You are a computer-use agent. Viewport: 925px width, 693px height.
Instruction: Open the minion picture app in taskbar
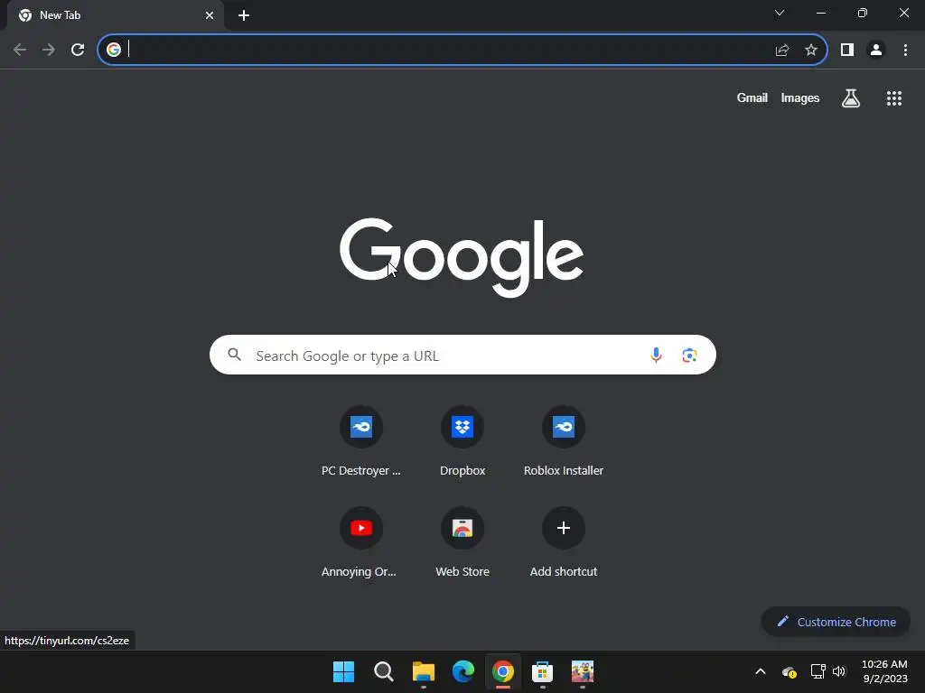[583, 671]
